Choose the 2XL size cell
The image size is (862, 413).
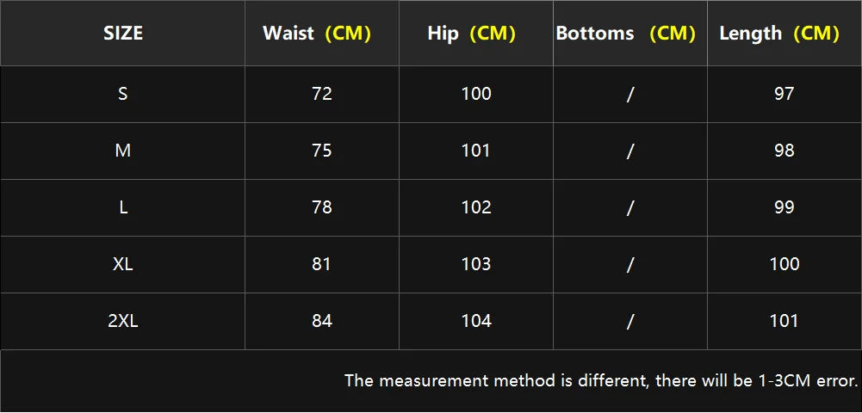click(x=122, y=321)
